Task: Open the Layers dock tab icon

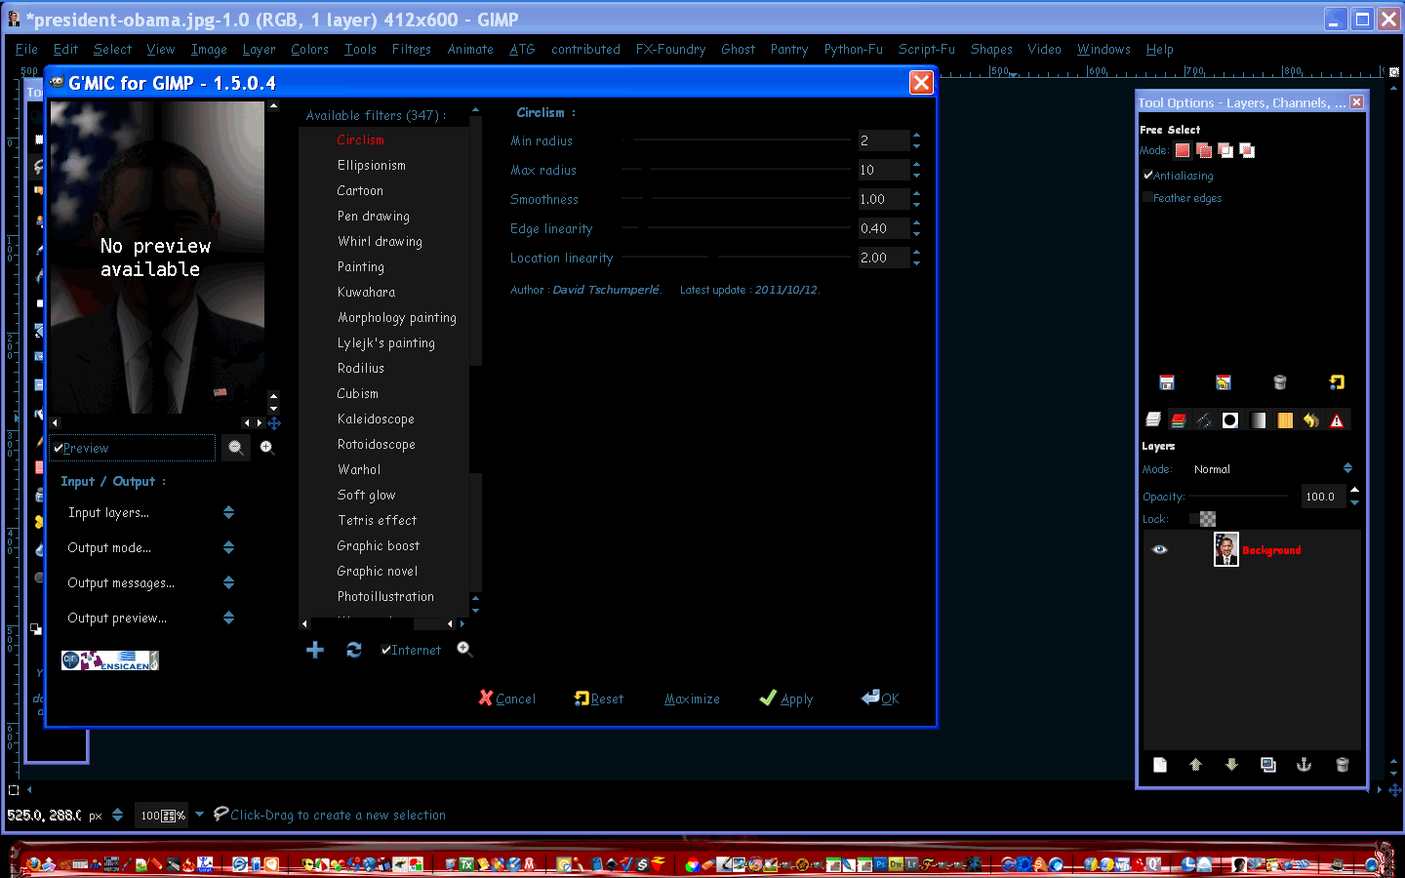Action: point(1153,420)
